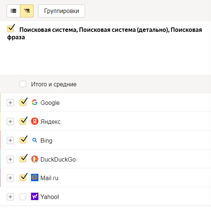This screenshot has width=211, height=209.
Task: Switch to flat list view icon
Action: pyautogui.click(x=13, y=11)
